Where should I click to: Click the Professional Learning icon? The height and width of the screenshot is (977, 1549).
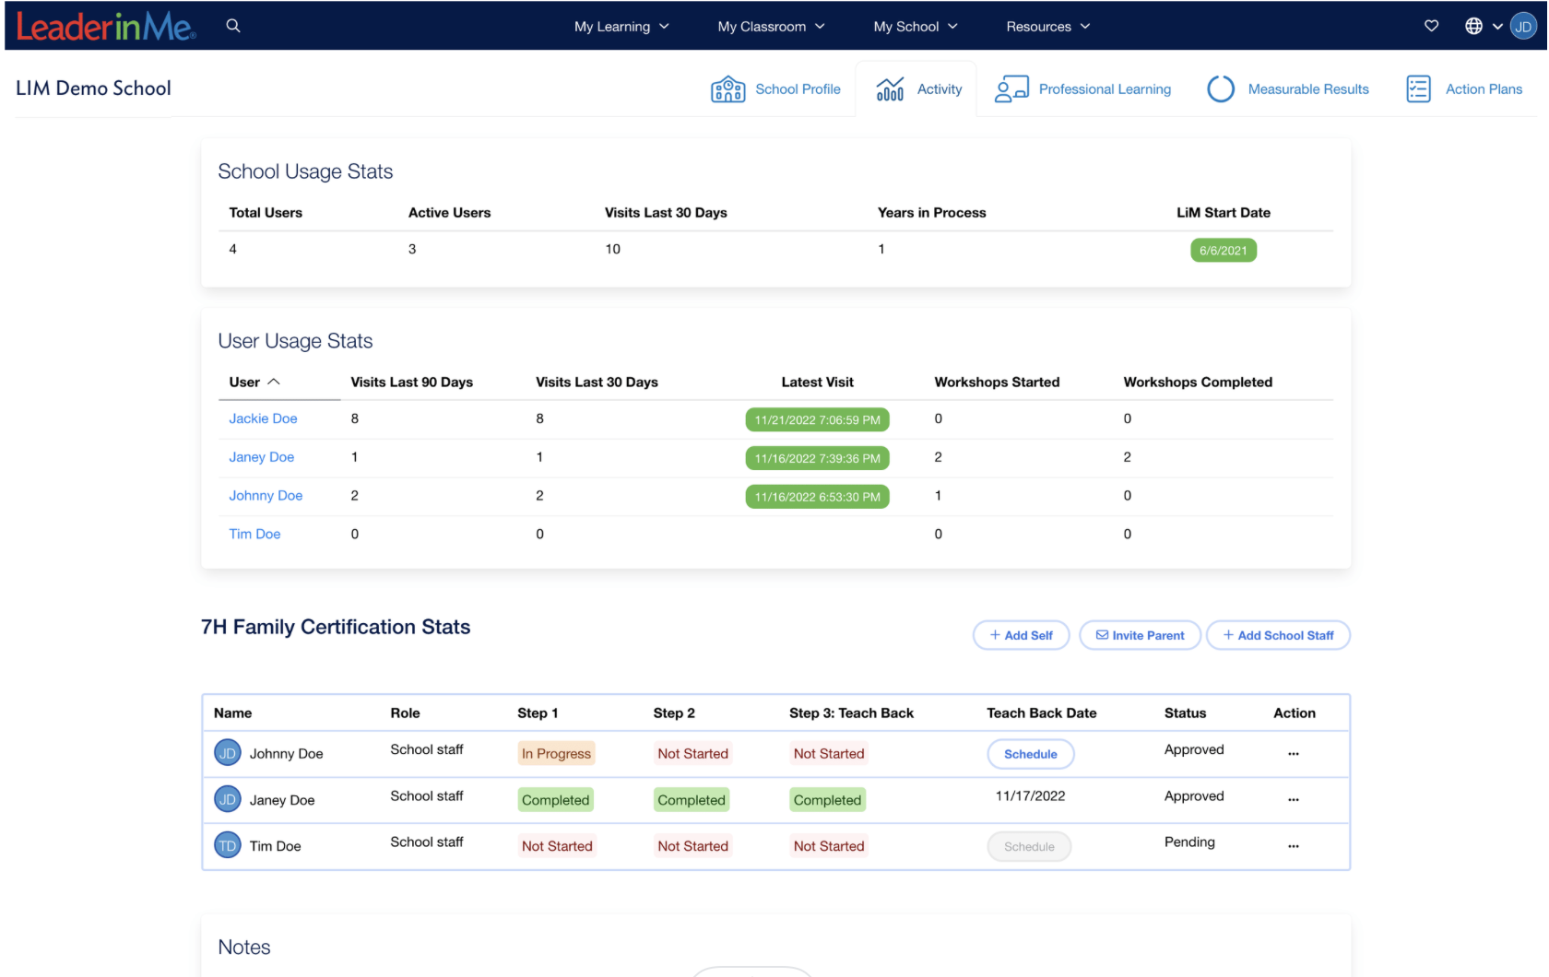click(1011, 89)
